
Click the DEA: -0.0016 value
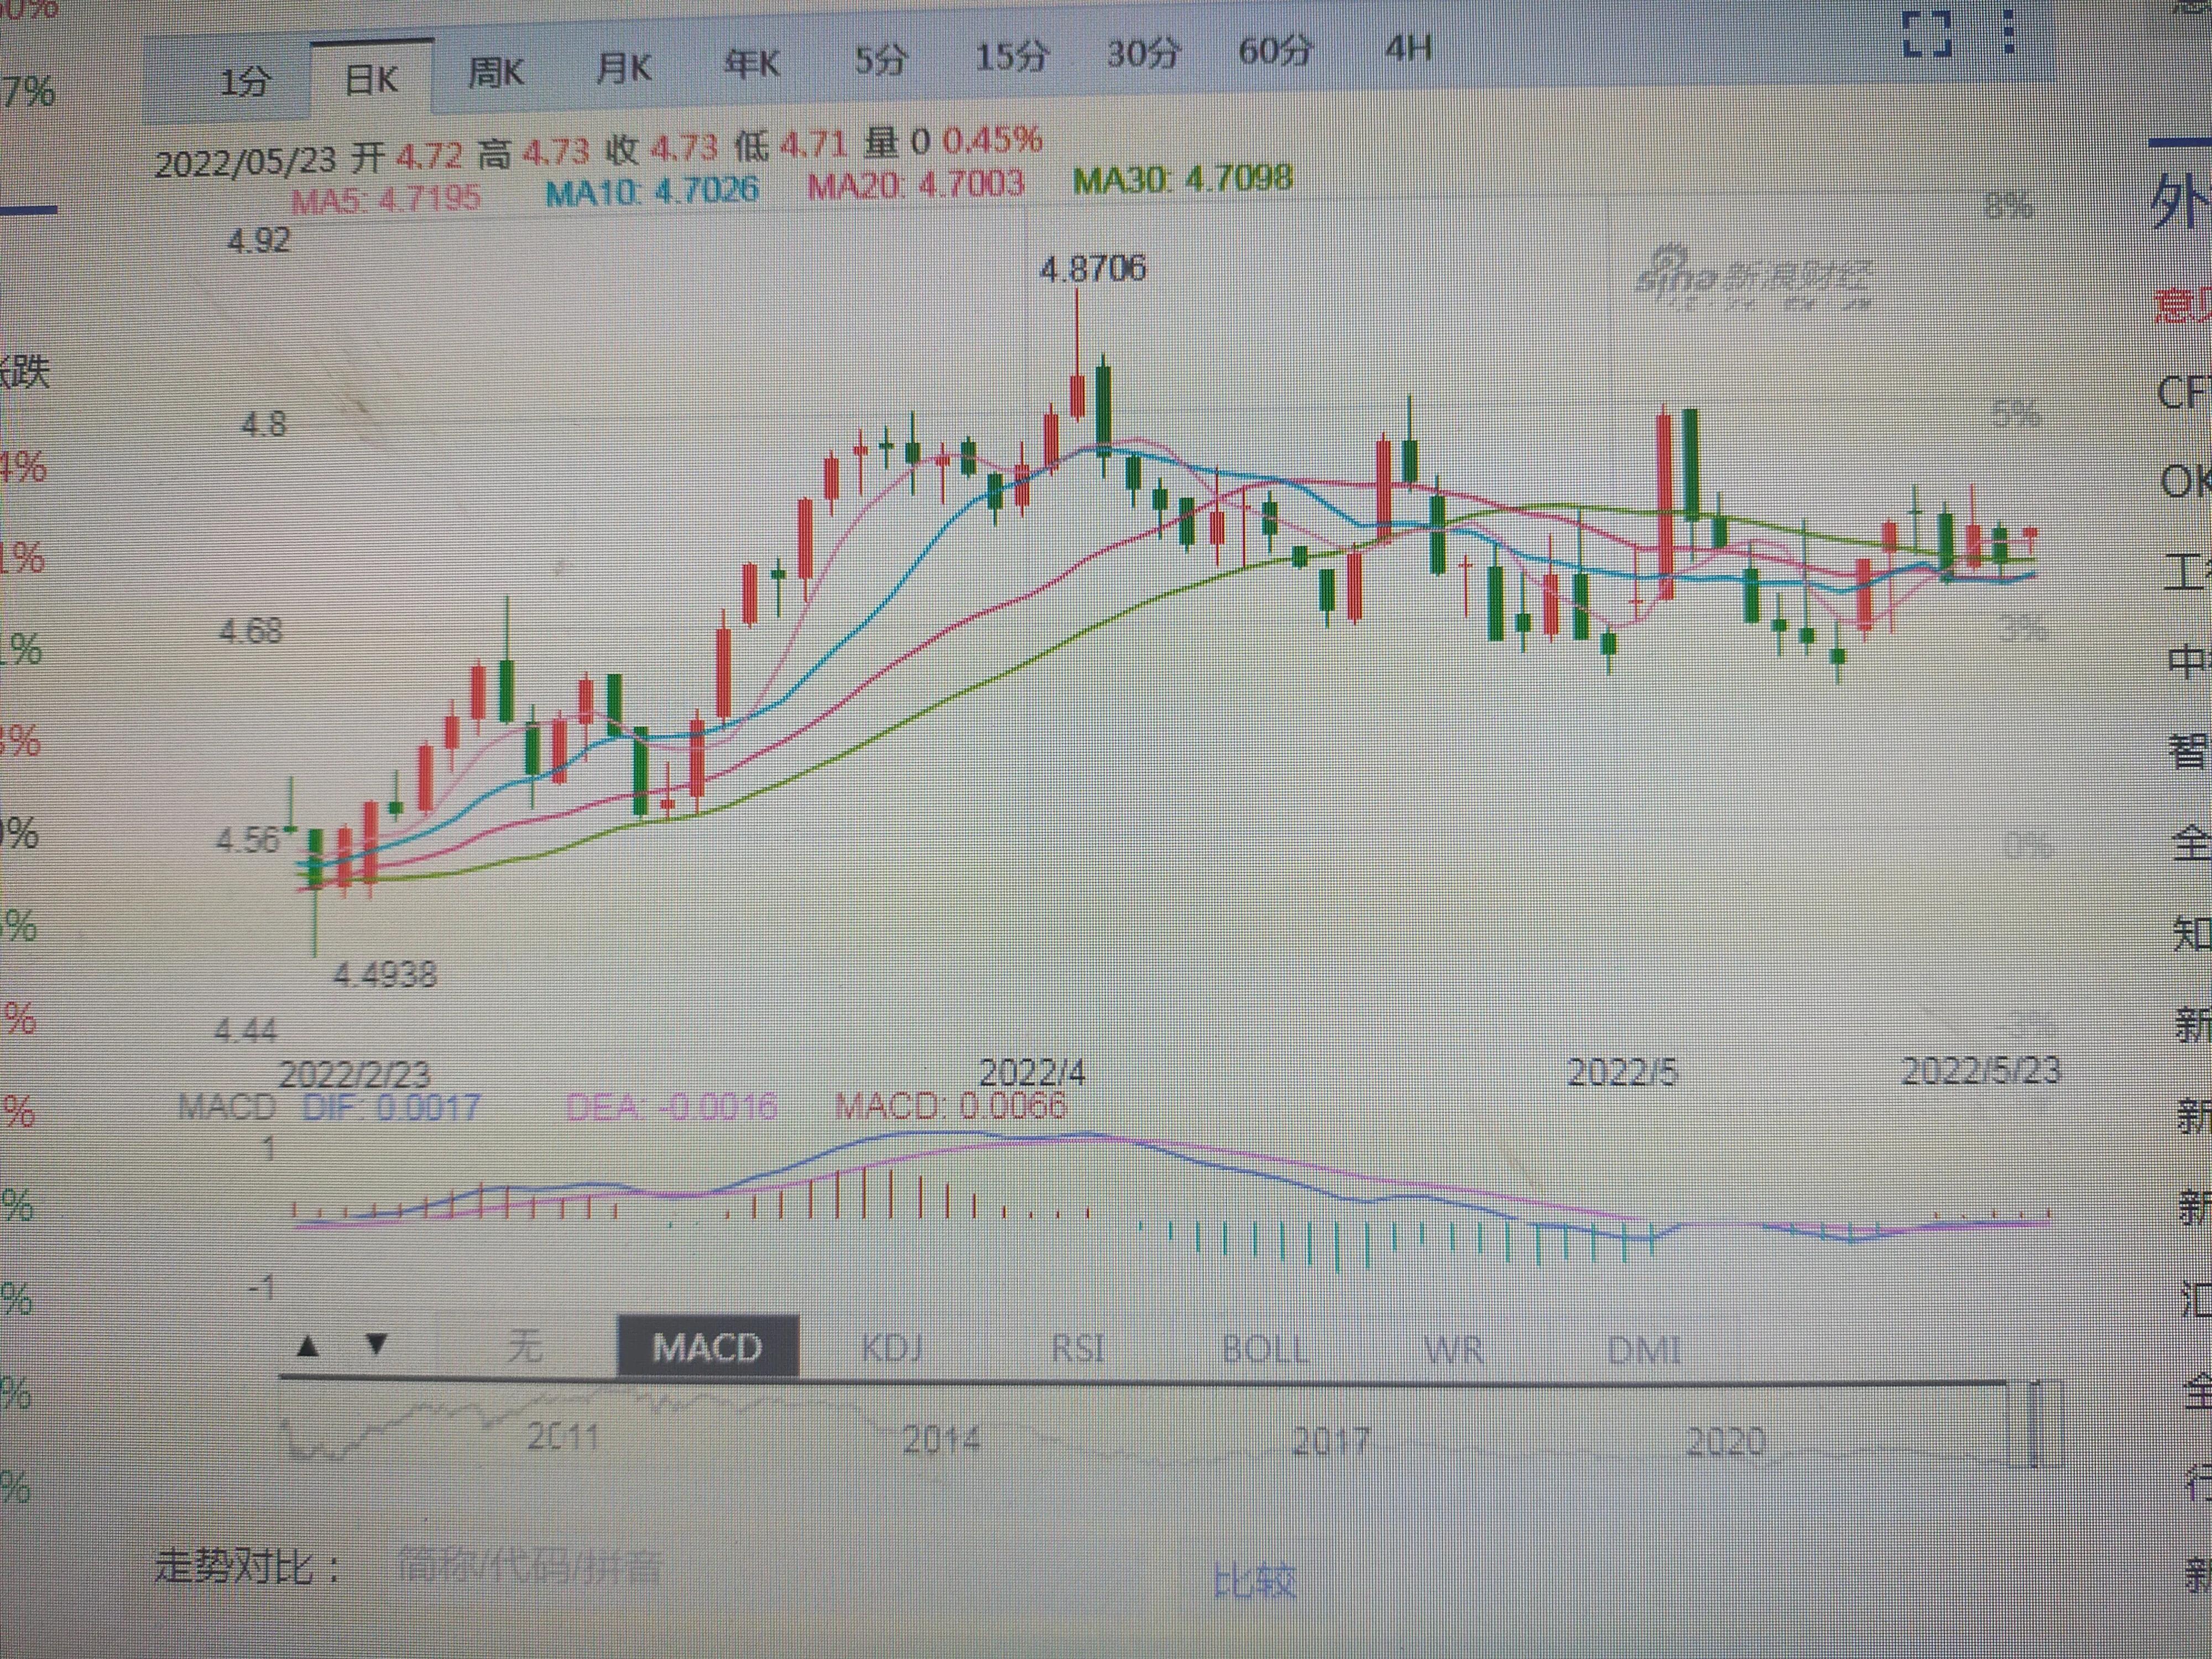[x=671, y=1106]
